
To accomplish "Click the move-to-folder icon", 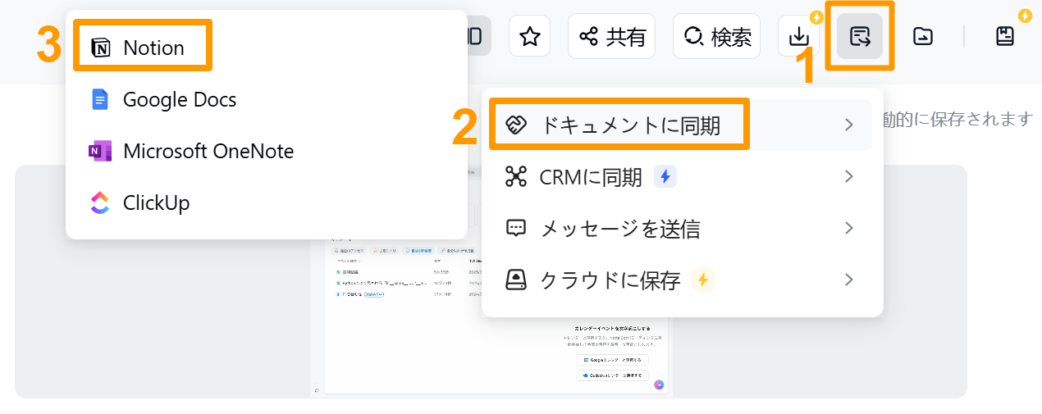I will coord(923,36).
